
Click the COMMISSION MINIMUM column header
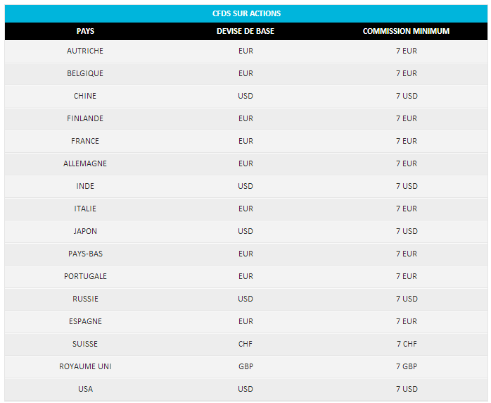[x=406, y=31]
